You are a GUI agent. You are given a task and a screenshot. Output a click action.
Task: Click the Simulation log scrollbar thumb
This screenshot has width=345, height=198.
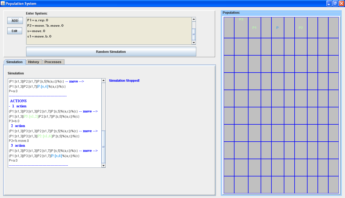[x=103, y=147]
